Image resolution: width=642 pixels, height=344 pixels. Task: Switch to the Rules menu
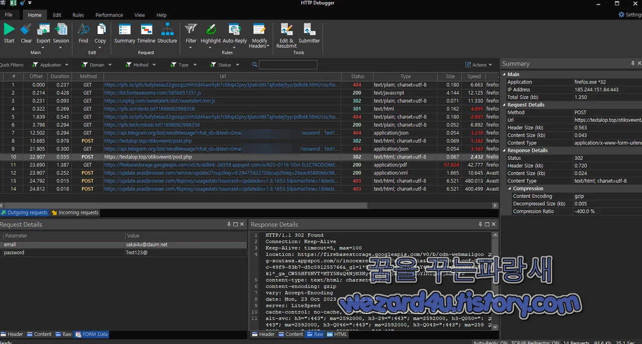(x=78, y=15)
